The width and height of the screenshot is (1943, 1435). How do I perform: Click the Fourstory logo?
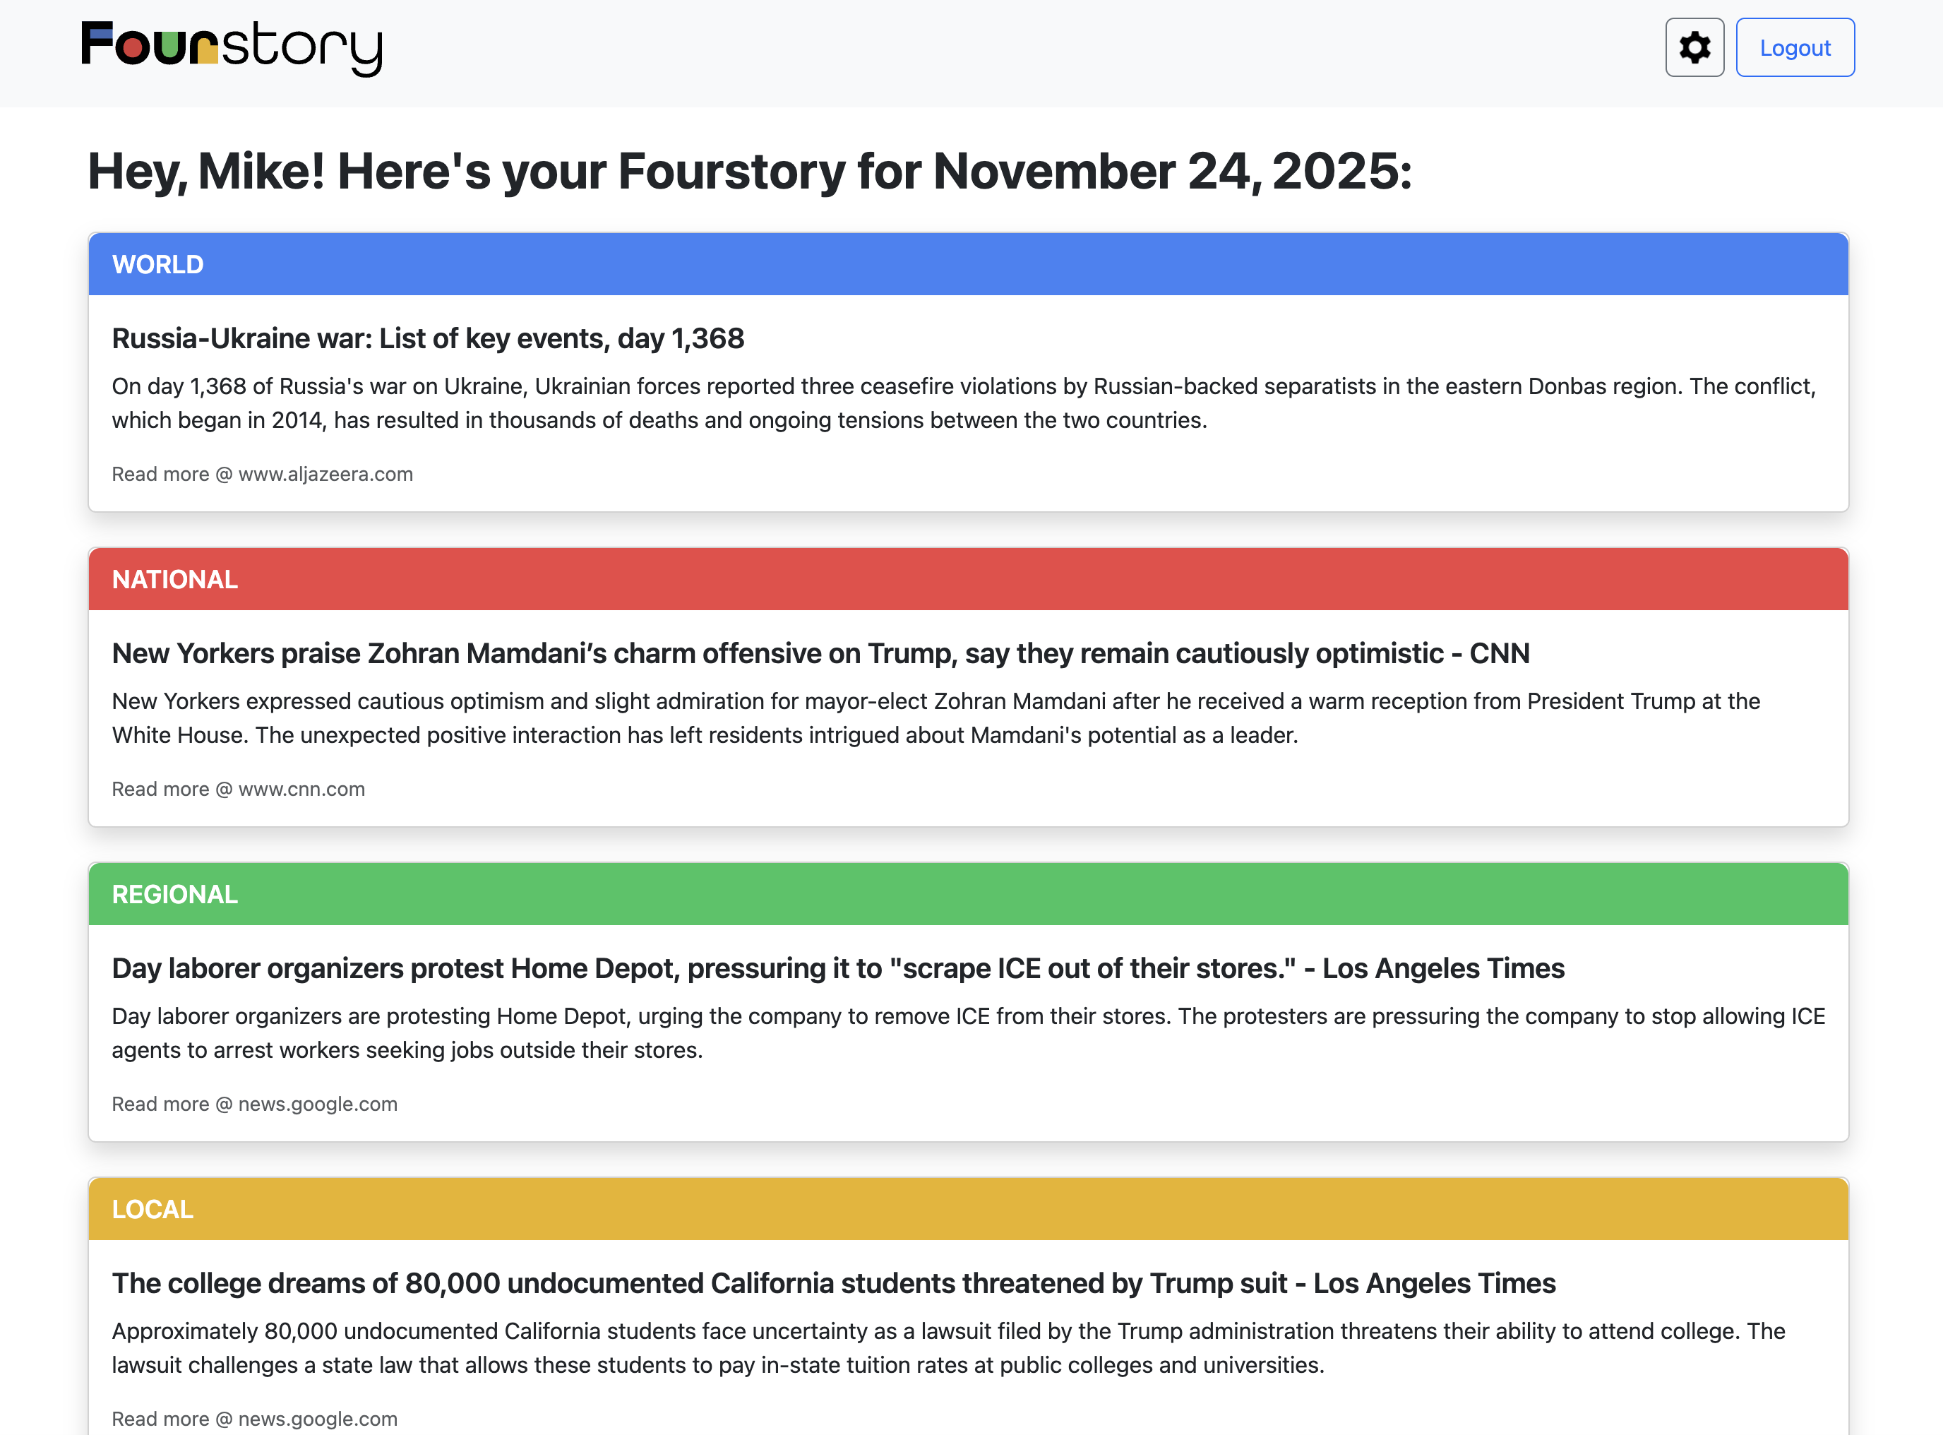232,48
